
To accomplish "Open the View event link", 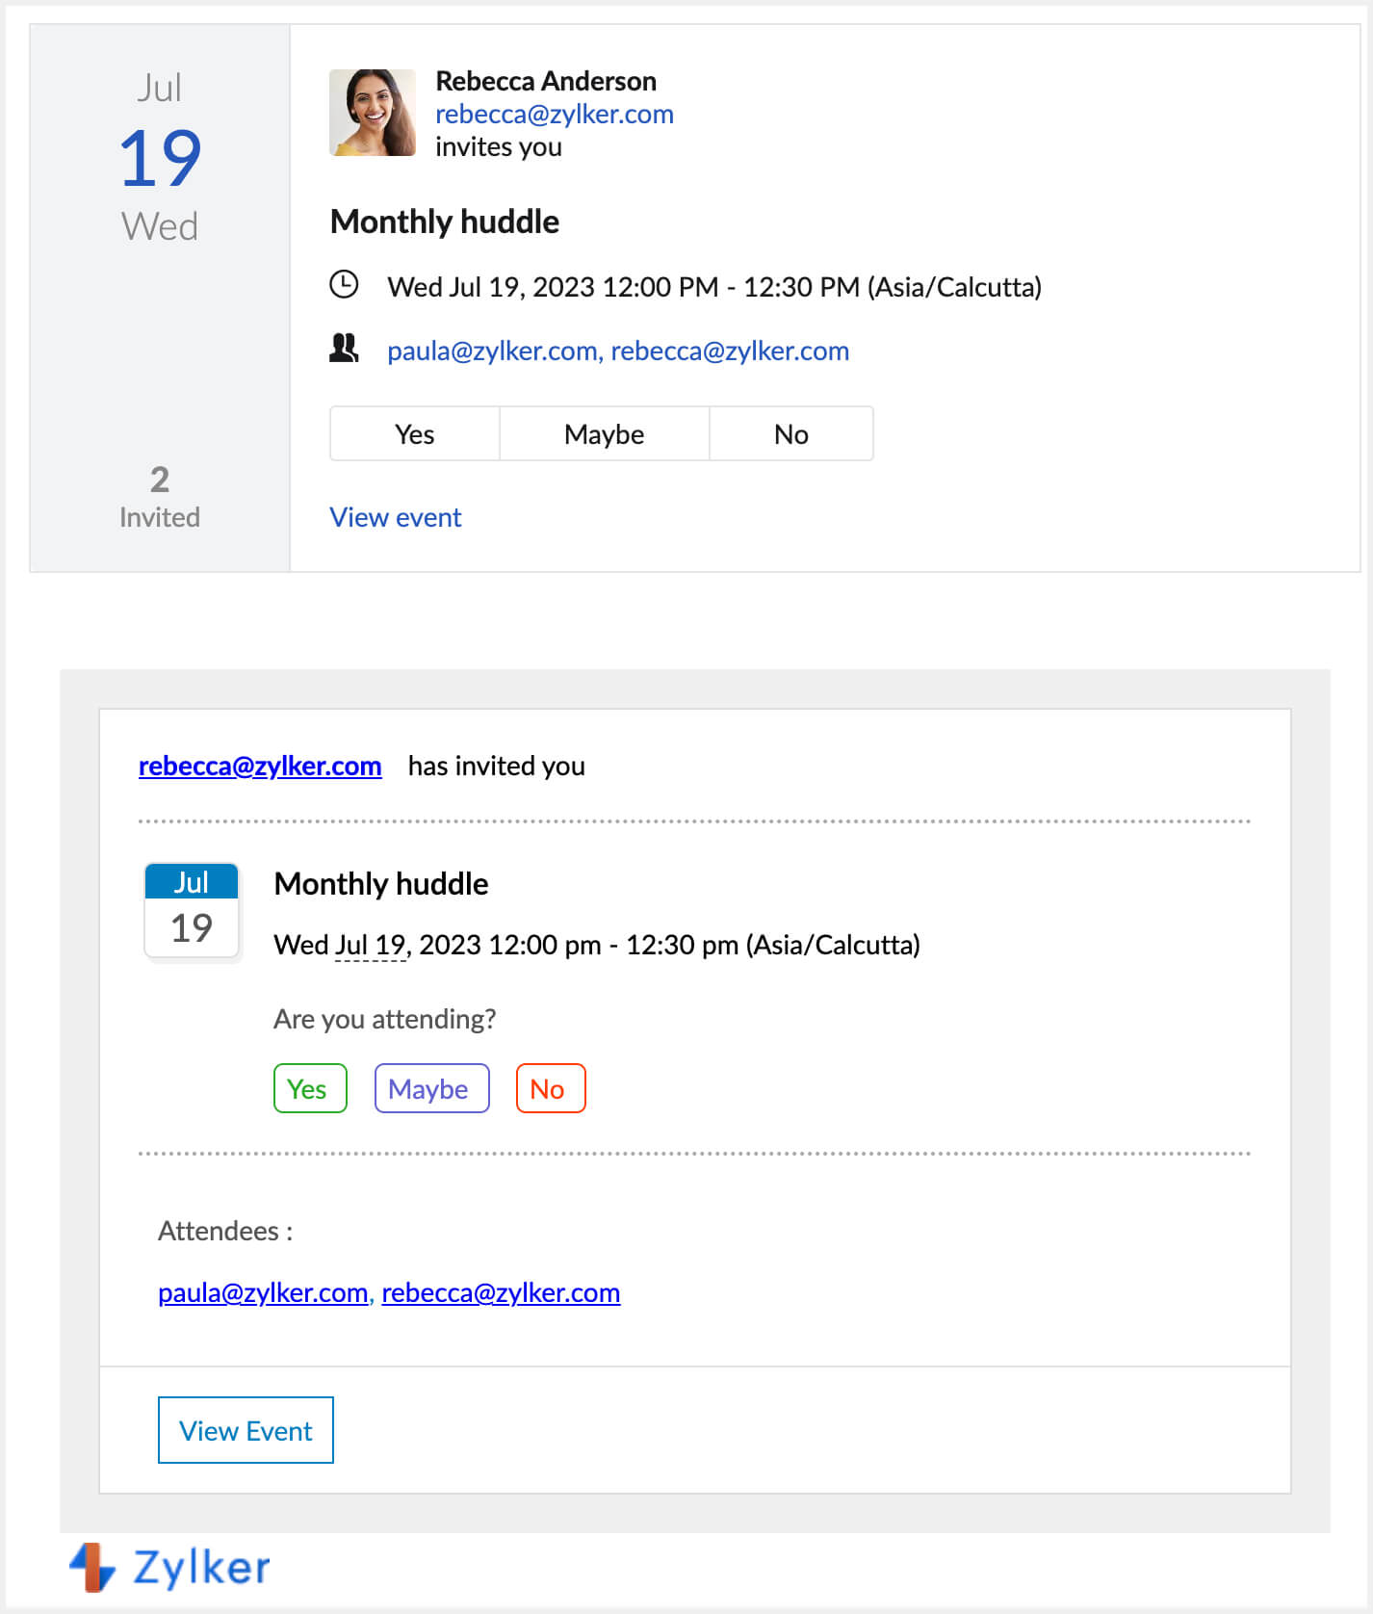I will (x=396, y=517).
